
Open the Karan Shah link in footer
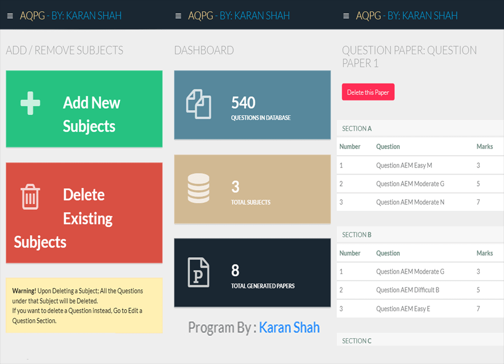click(x=289, y=327)
